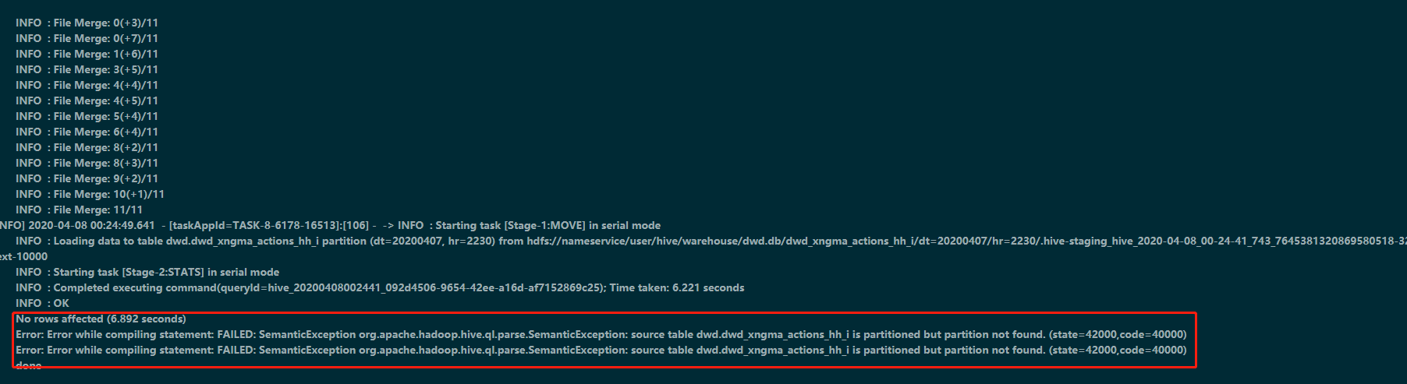Select the 'File Merge: 8(+2)/11' log line
The width and height of the screenshot is (1407, 384).
pos(87,147)
